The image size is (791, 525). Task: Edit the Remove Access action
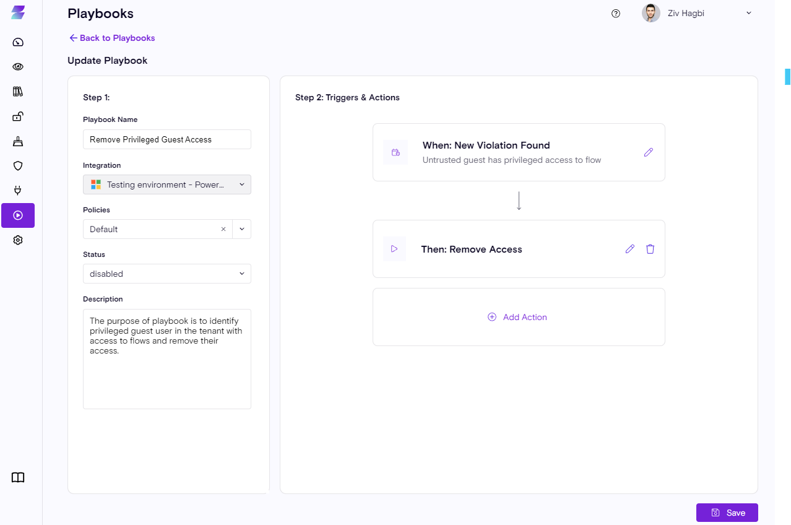point(629,249)
